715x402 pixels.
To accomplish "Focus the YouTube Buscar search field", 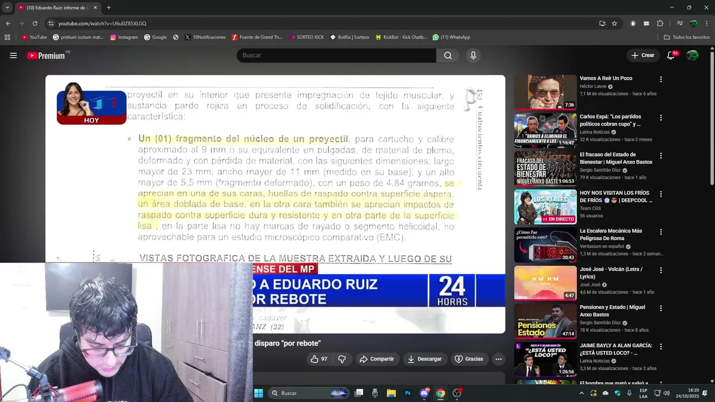I will (x=336, y=55).
